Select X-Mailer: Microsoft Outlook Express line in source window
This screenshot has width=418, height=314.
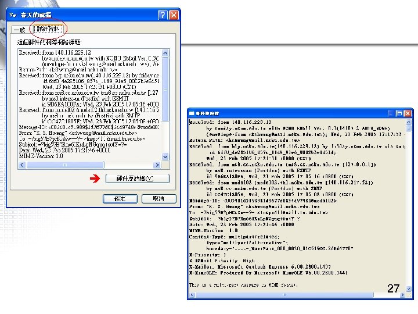(260, 267)
